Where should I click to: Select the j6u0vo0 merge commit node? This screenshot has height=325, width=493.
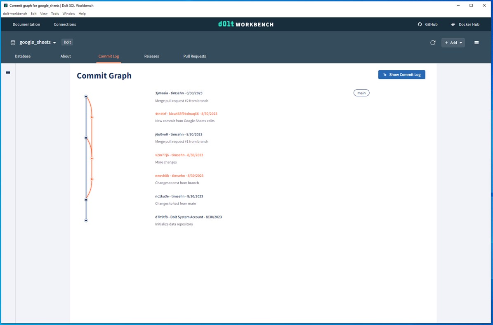[86, 138]
